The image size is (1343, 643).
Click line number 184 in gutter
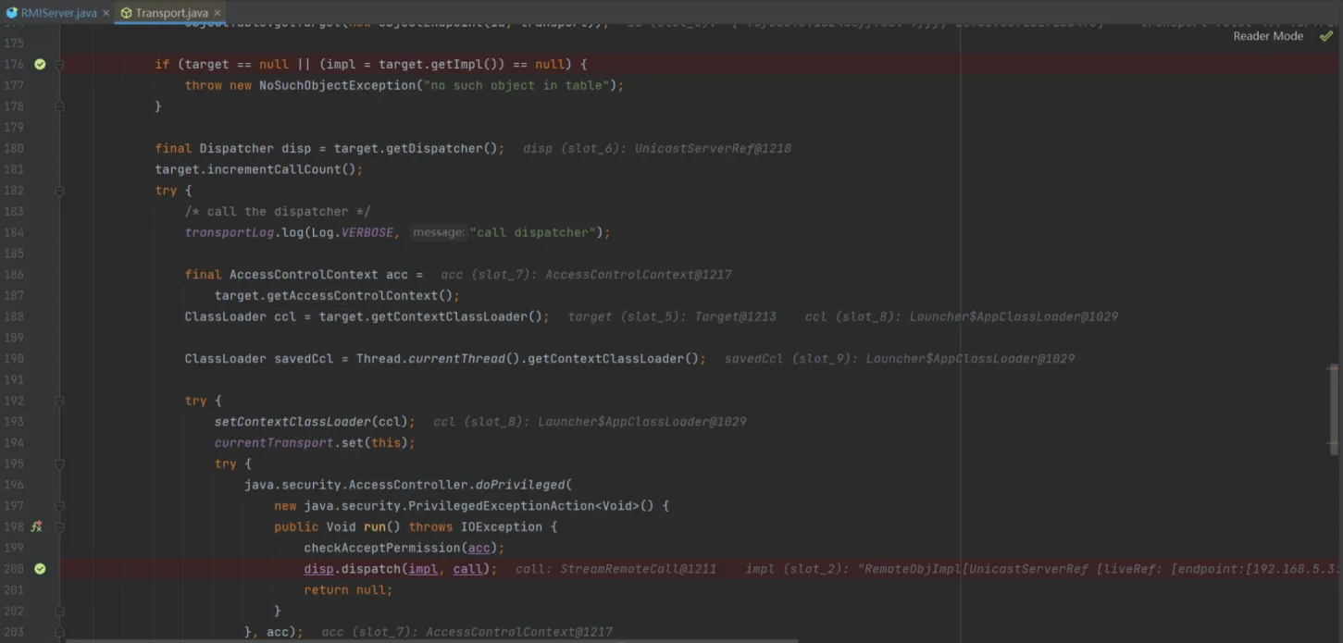point(14,232)
